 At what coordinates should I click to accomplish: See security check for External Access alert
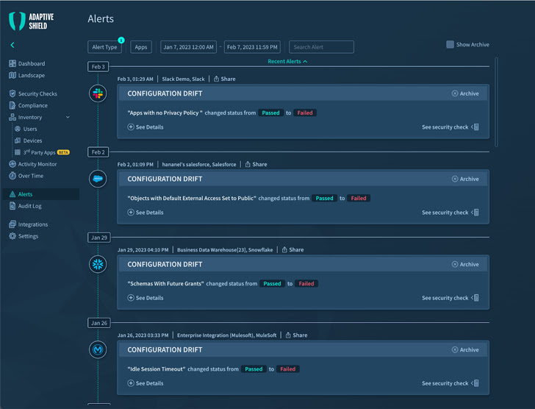(x=450, y=213)
